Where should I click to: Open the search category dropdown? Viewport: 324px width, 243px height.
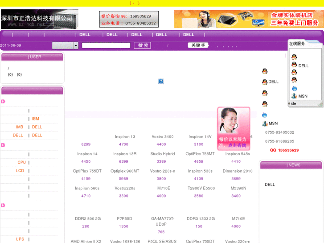point(76,45)
